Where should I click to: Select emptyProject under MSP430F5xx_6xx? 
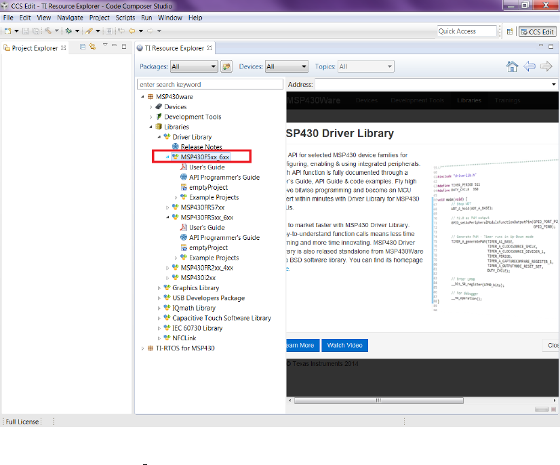[208, 187]
